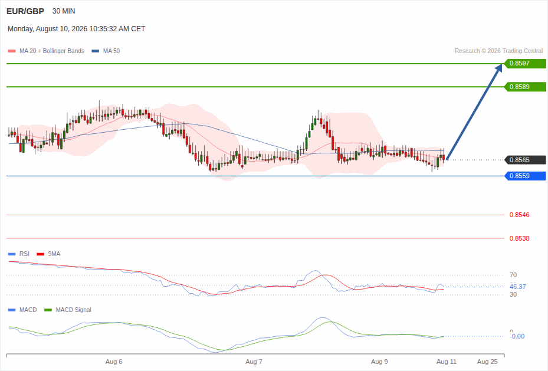Screen dimensions: 548x371
Task: Click the RSI 70 level label
Action: [513, 275]
